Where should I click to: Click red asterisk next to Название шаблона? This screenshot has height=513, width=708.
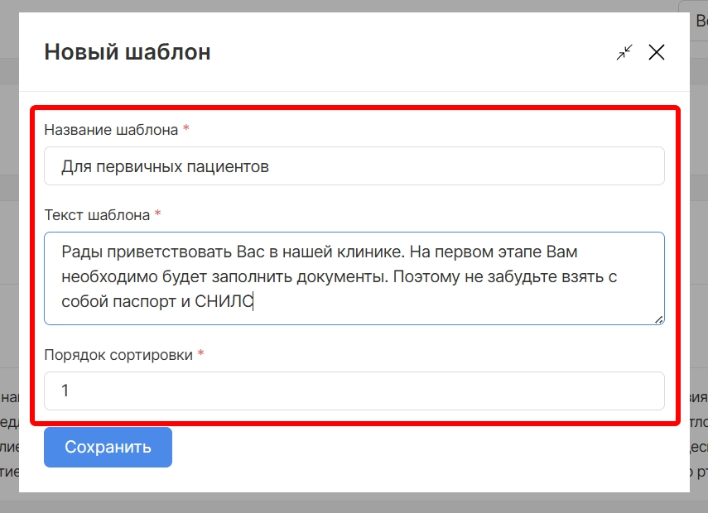185,130
